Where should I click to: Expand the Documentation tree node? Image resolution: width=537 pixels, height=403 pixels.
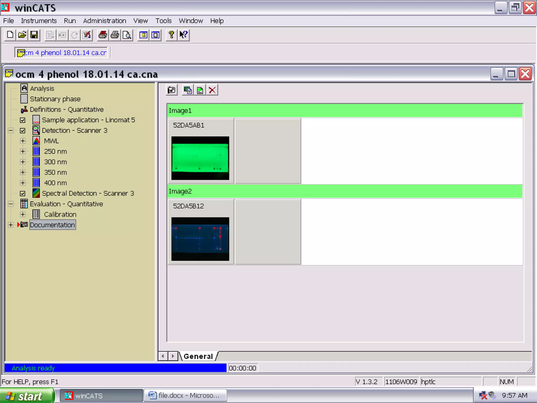pos(11,225)
